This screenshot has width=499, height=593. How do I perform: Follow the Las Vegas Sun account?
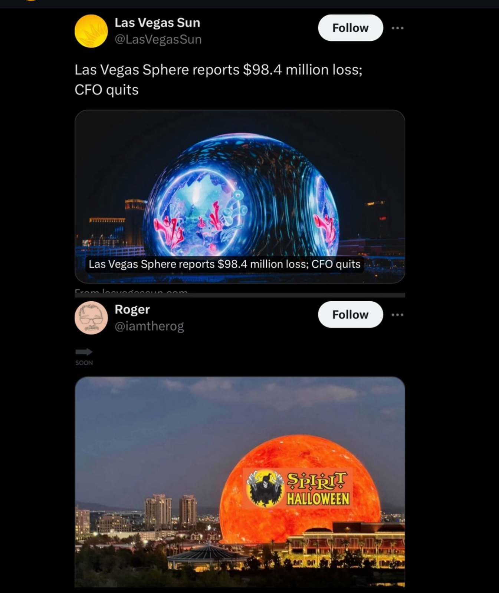350,28
